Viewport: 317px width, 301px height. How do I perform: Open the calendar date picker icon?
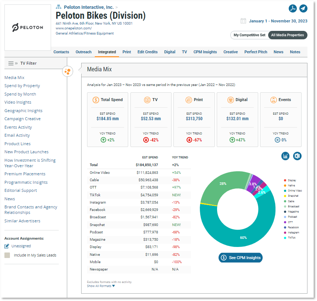(x=243, y=21)
